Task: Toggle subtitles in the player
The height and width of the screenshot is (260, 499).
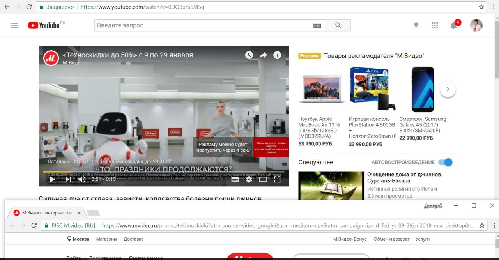Action: (x=235, y=179)
